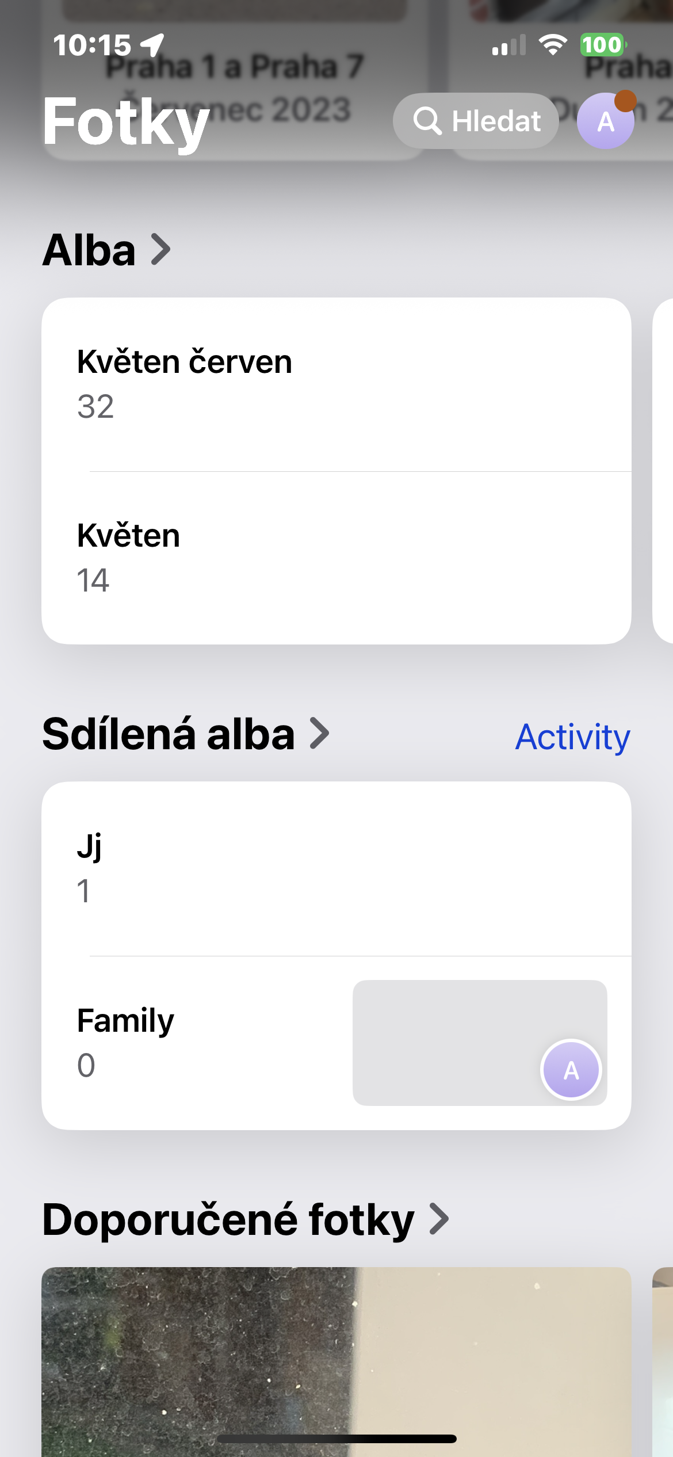This screenshot has height=1457, width=673.
Task: Expand the Sdílená alba chevron
Action: coord(320,734)
